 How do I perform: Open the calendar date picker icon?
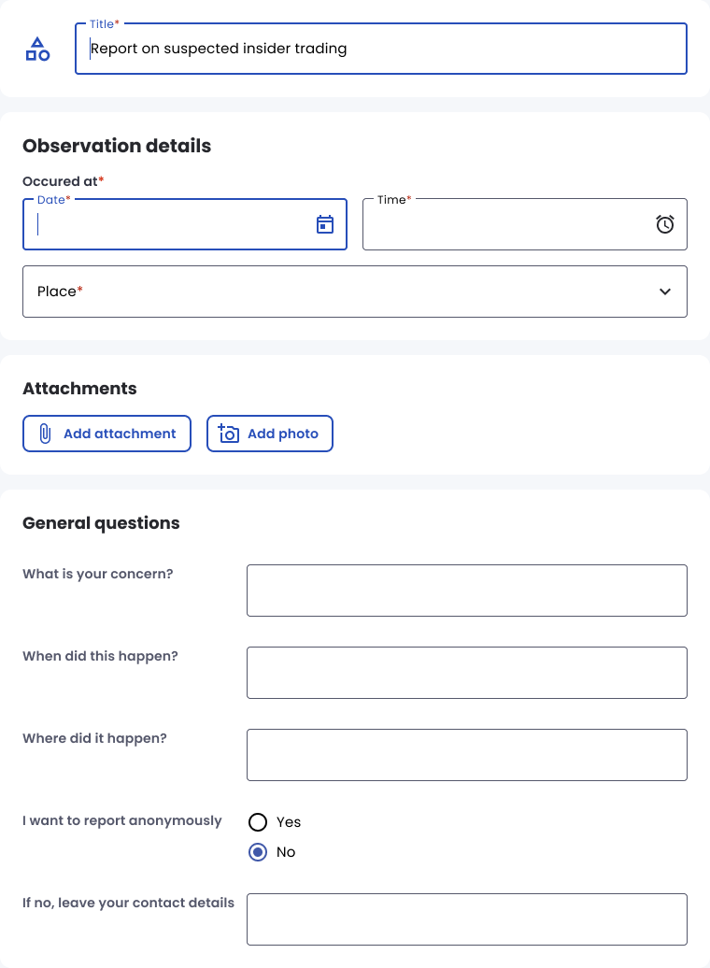point(325,224)
